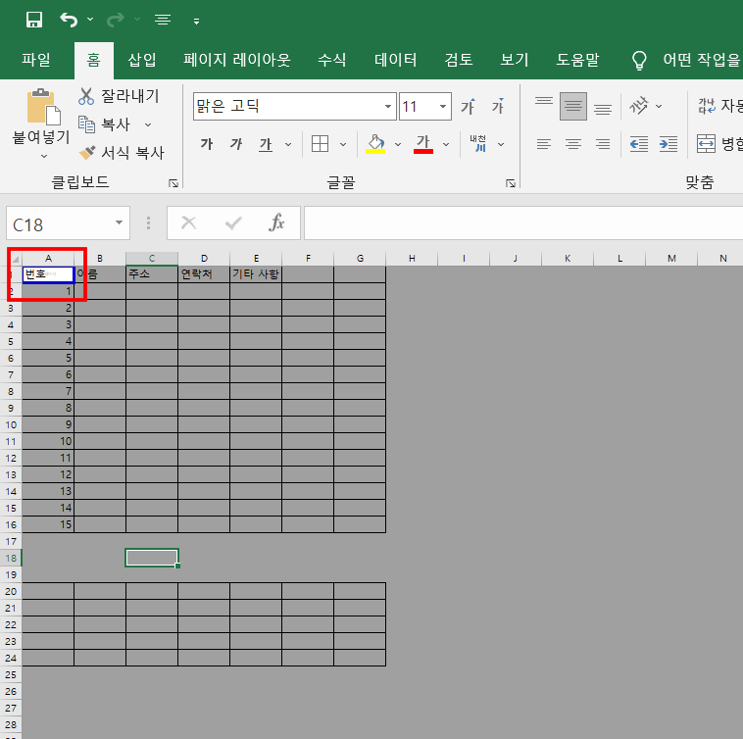Image resolution: width=743 pixels, height=739 pixels.
Task: Expand the font color dropdown arrow
Action: coord(446,144)
